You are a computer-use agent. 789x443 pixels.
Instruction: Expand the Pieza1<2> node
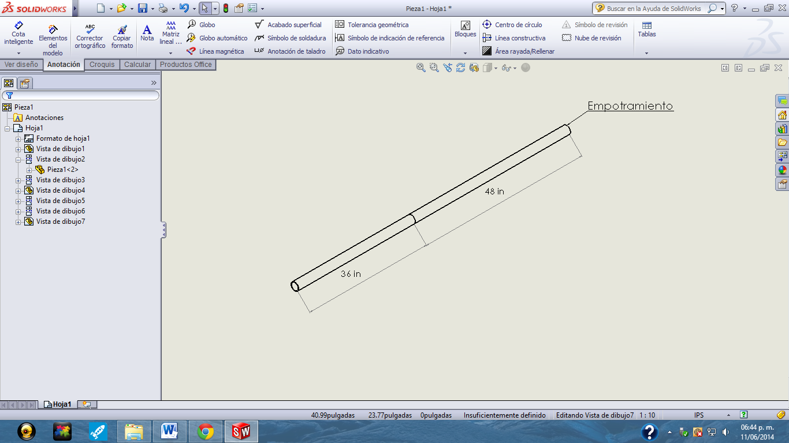[29, 170]
